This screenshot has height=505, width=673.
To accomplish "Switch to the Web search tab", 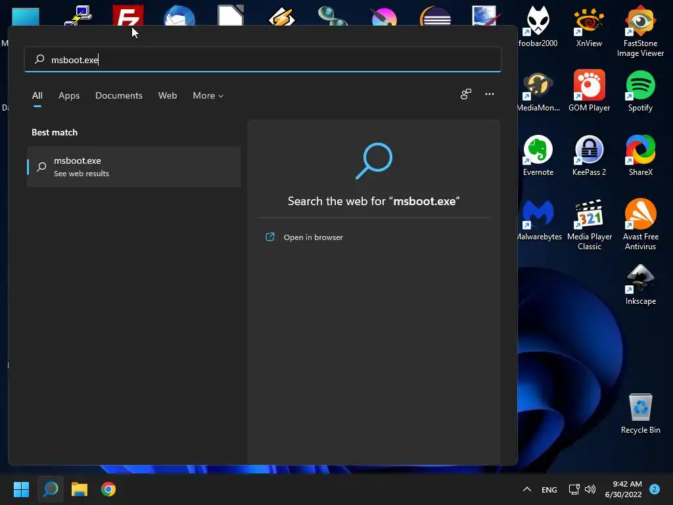I will [x=168, y=95].
